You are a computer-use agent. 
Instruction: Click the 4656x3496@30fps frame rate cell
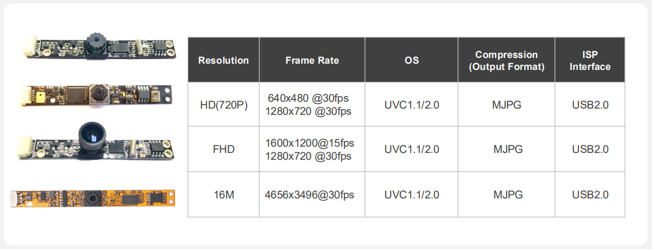(310, 194)
